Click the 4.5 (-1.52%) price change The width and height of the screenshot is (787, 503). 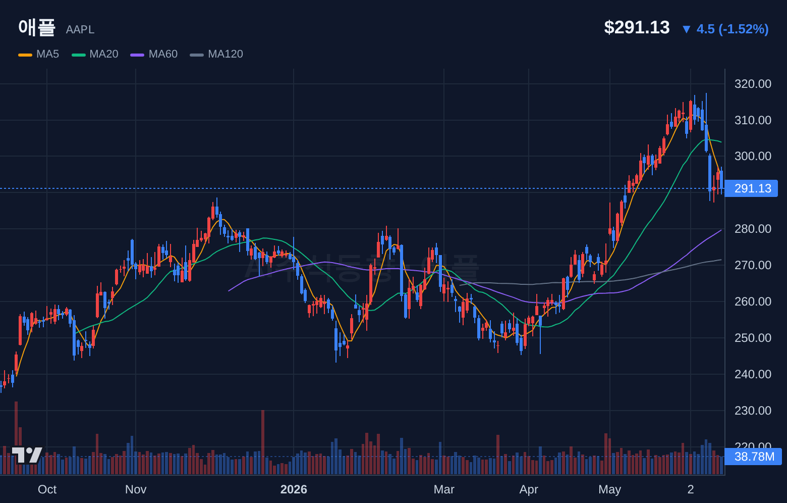point(733,29)
